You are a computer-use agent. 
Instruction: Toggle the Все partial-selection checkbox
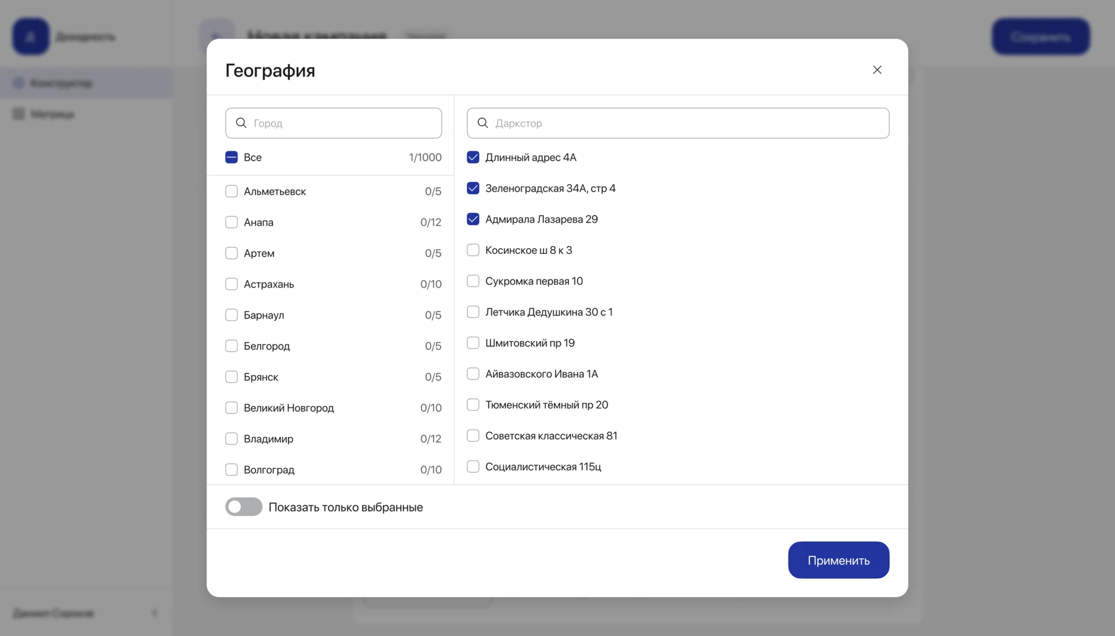pyautogui.click(x=231, y=157)
